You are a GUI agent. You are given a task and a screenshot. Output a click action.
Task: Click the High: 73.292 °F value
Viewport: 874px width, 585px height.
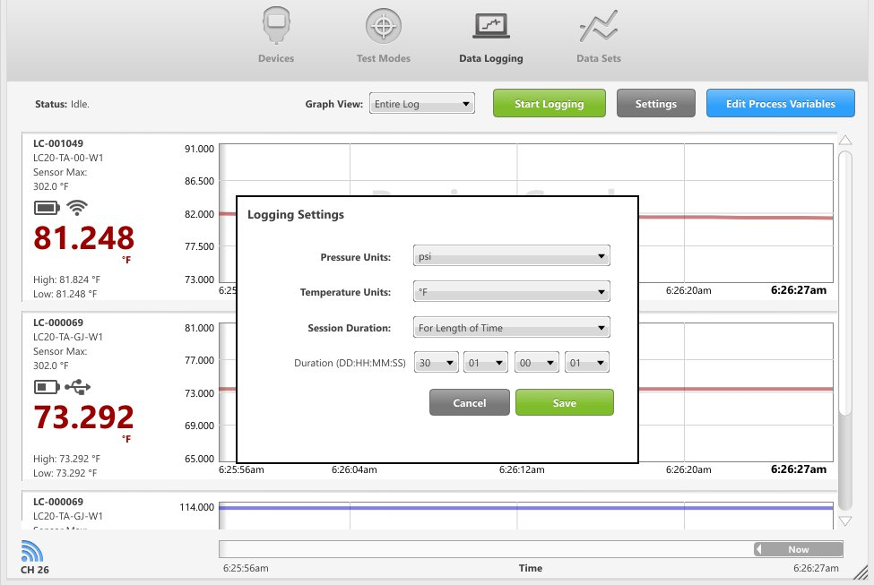point(67,459)
